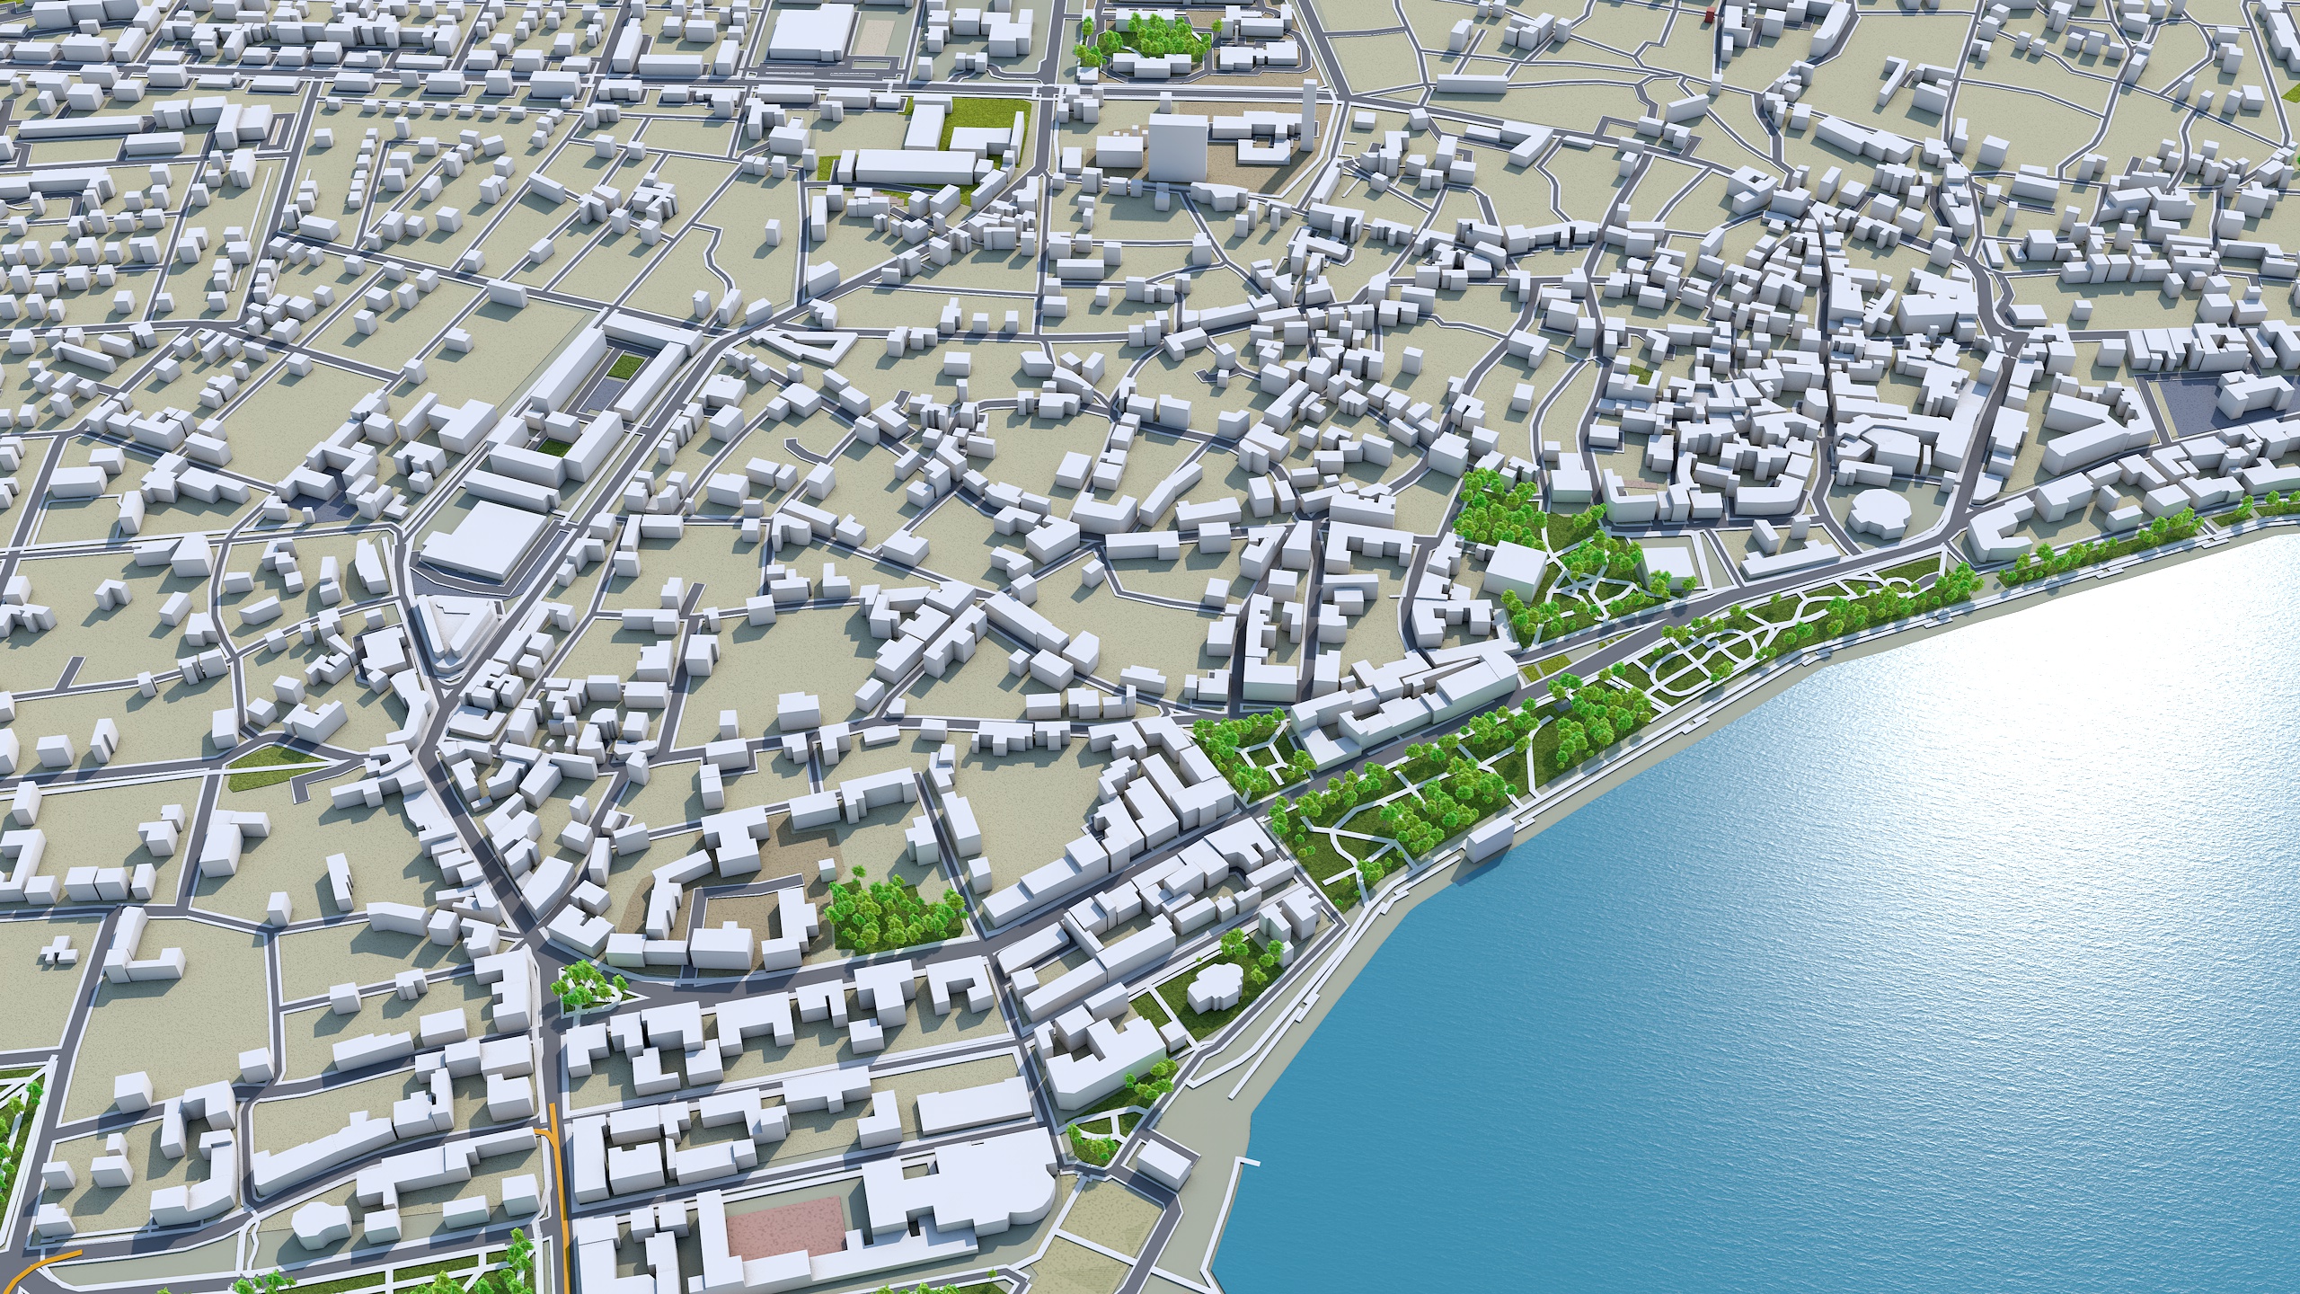Select the large flat-roofed hall building
This screenshot has height=1294, width=2300.
pos(485,543)
